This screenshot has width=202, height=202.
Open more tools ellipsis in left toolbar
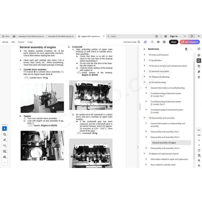[x=5, y=162]
